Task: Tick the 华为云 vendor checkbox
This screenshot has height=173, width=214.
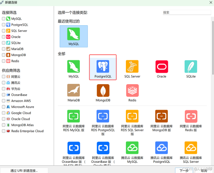Action: [x=3, y=89]
